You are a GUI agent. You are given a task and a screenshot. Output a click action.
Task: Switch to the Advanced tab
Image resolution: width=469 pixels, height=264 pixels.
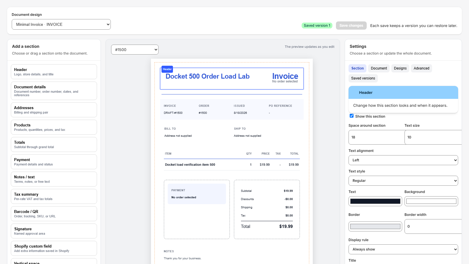pos(422,68)
